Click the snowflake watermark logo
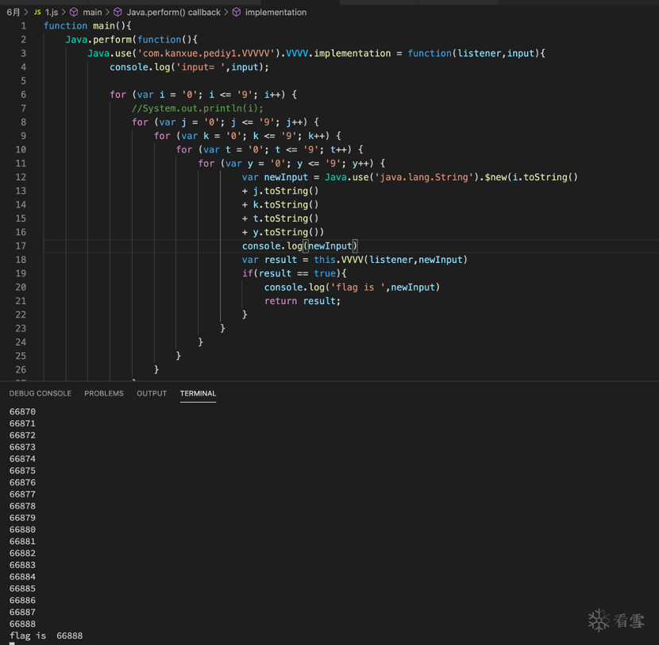Screen dimensions: 659x645 599,620
